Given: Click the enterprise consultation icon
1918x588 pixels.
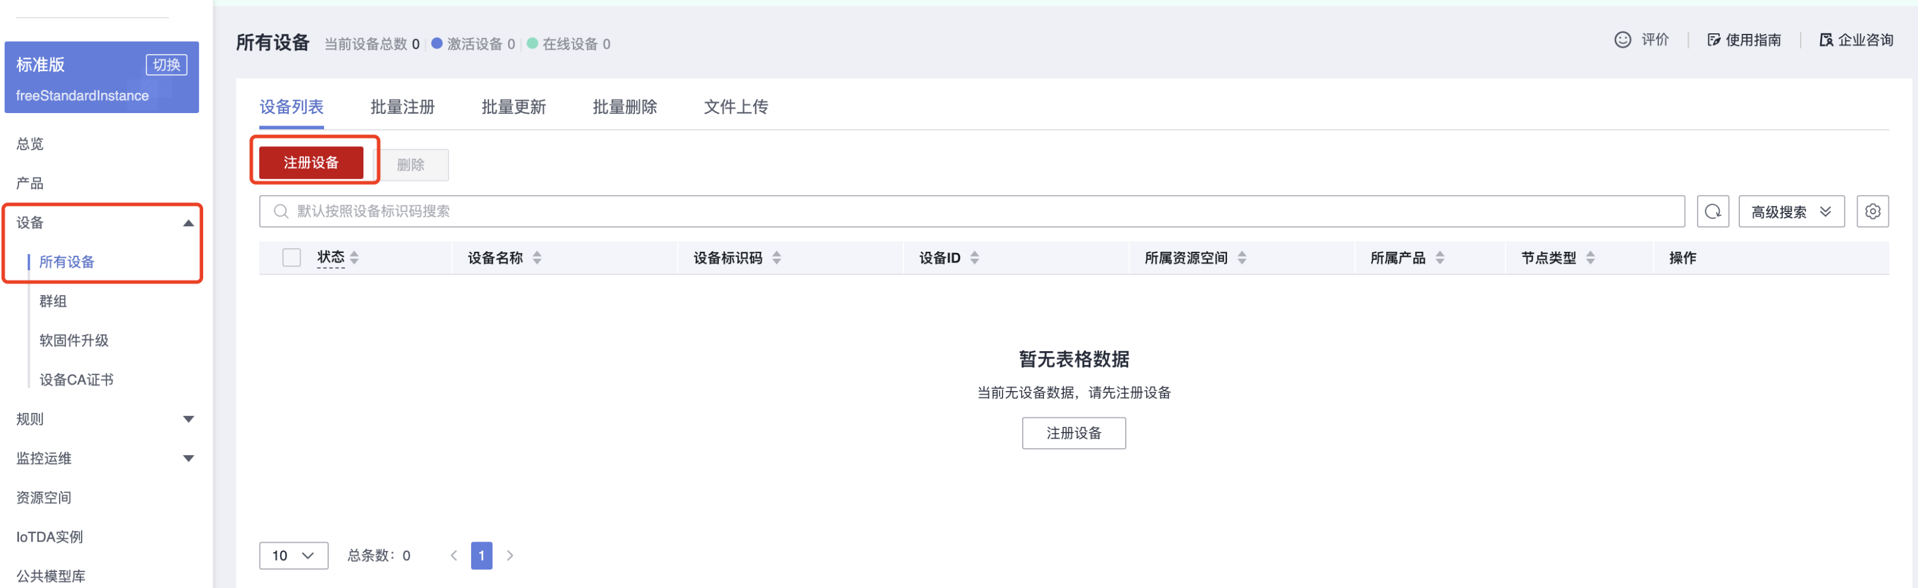Looking at the screenshot, I should click(x=1825, y=40).
